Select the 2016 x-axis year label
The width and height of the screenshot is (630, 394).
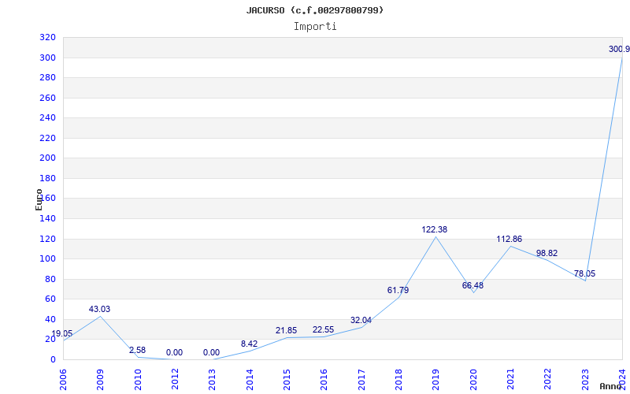[324, 380]
